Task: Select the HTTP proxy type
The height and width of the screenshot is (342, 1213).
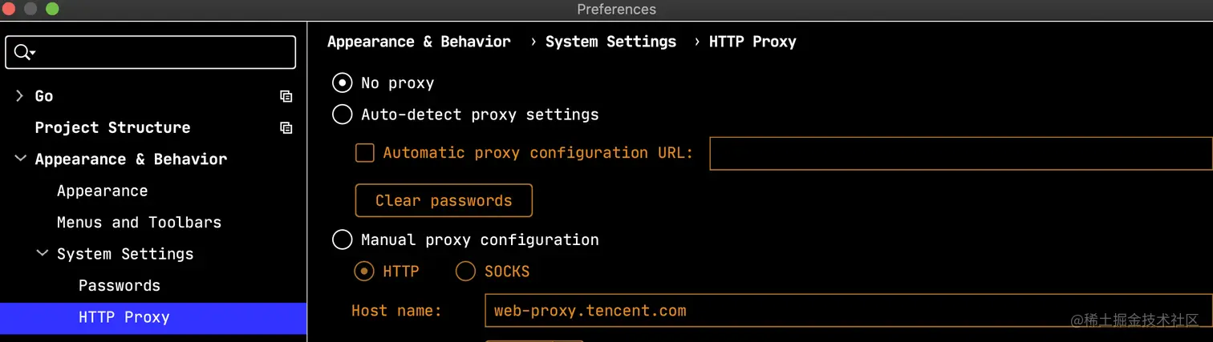Action: 365,272
